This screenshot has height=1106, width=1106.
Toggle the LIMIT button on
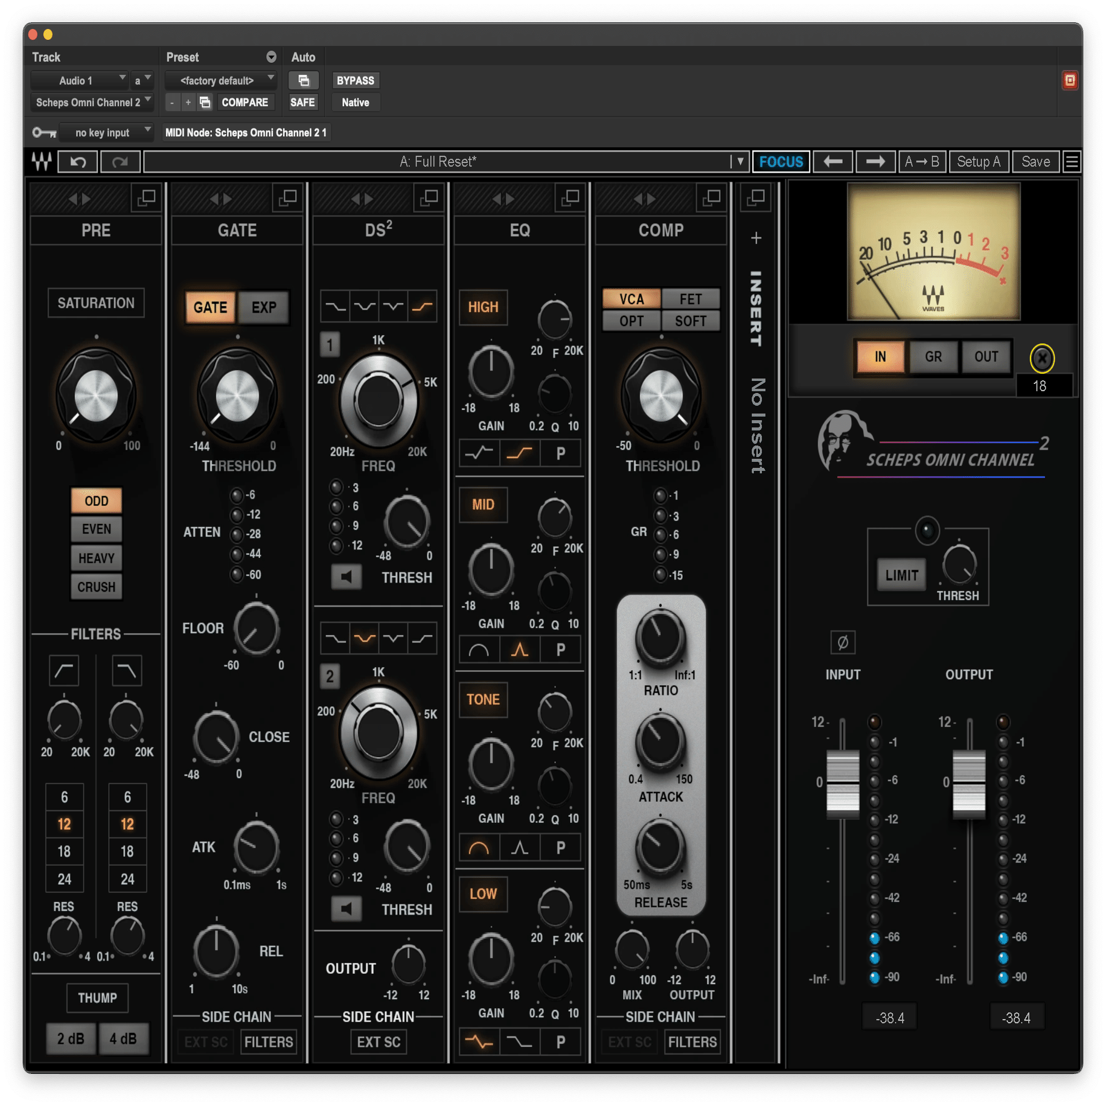901,575
